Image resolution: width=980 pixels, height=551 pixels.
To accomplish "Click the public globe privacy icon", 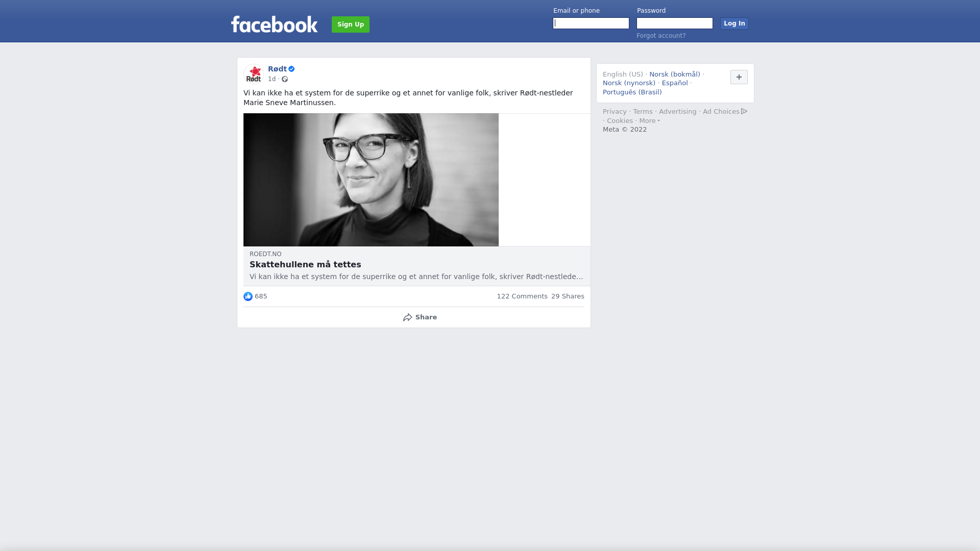I will click(285, 79).
